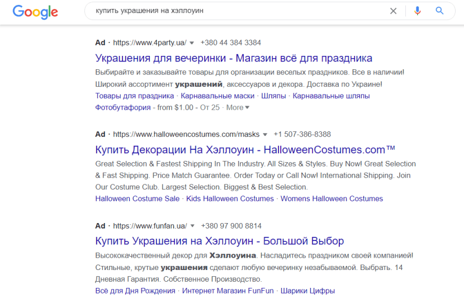Viewport: 464px width, 308px height.
Task: Open 'Kids Halloween Costumes' sitelink
Action: [230, 198]
